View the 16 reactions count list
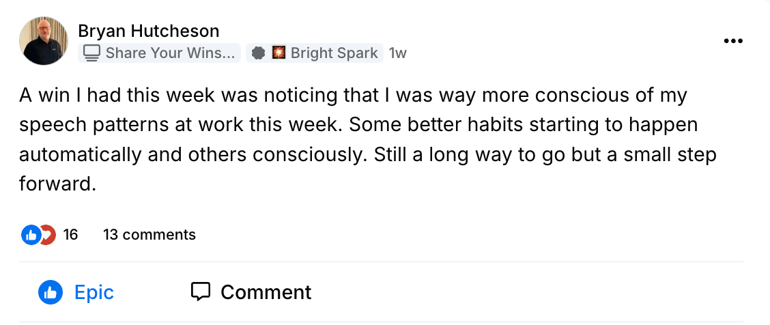The image size is (770, 325). tap(70, 235)
